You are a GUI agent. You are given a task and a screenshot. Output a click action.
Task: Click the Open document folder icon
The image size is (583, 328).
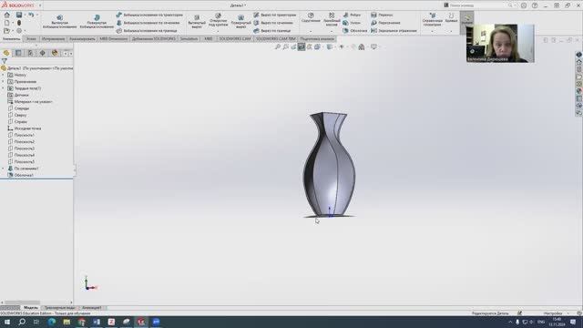click(7, 30)
